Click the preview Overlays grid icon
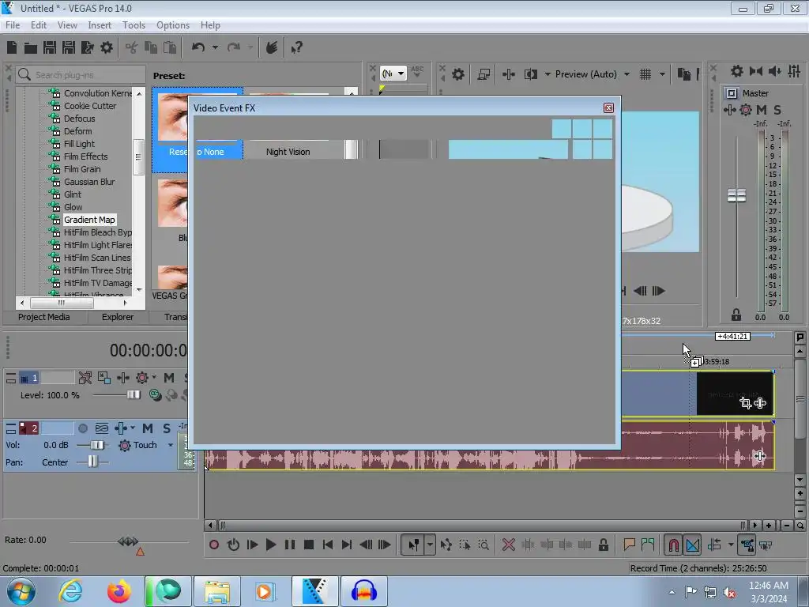809x607 pixels. pos(645,74)
